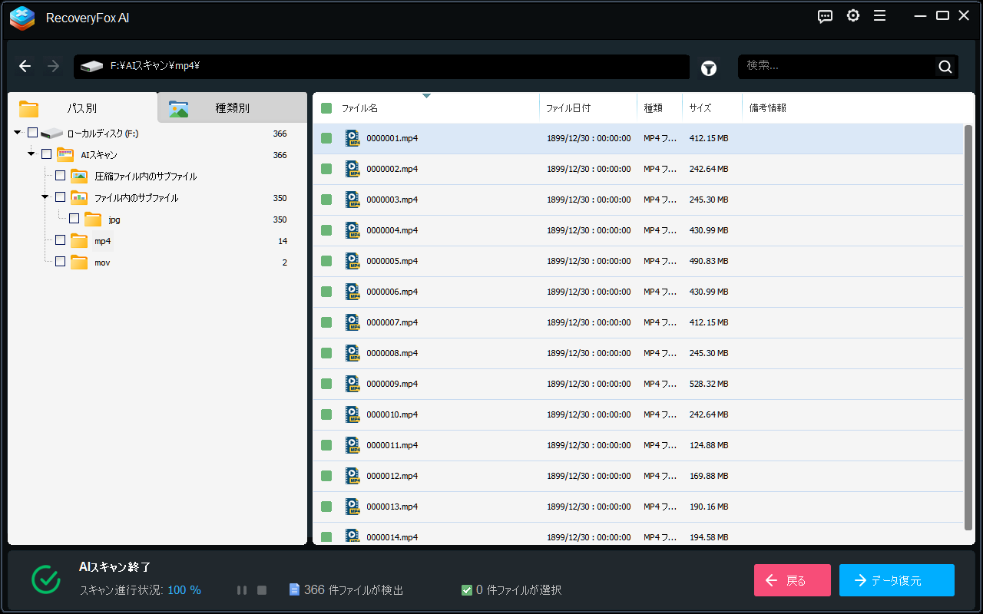Click the stop scan square icon
983x614 pixels.
click(262, 590)
